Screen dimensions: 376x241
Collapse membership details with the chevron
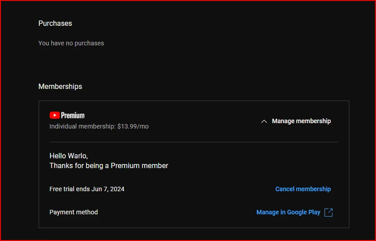click(x=264, y=121)
